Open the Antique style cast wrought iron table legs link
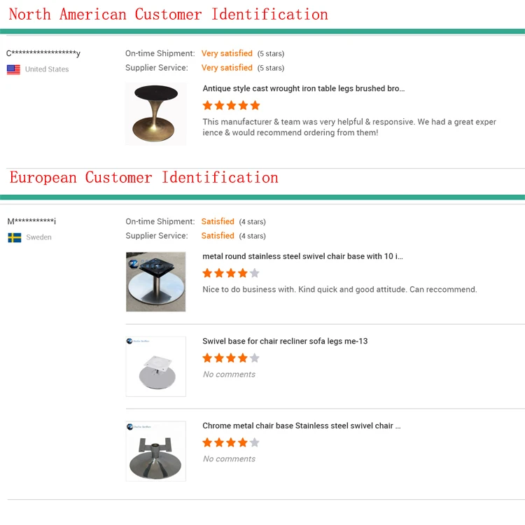 [x=303, y=89]
